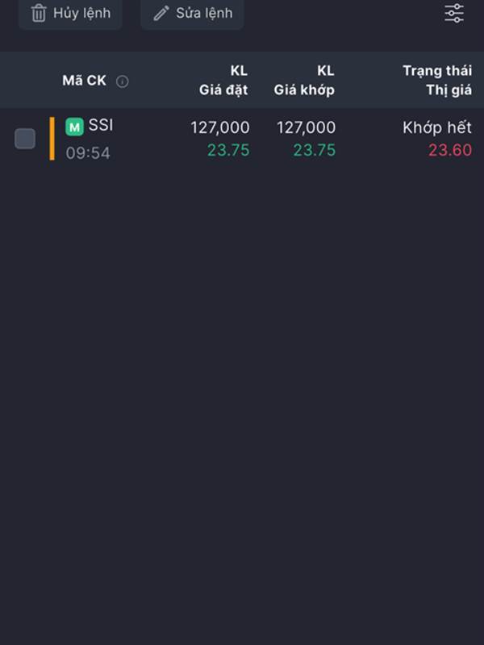Click the info icon beside Mã CK
Screen dimensions: 484x645
[x=123, y=81]
